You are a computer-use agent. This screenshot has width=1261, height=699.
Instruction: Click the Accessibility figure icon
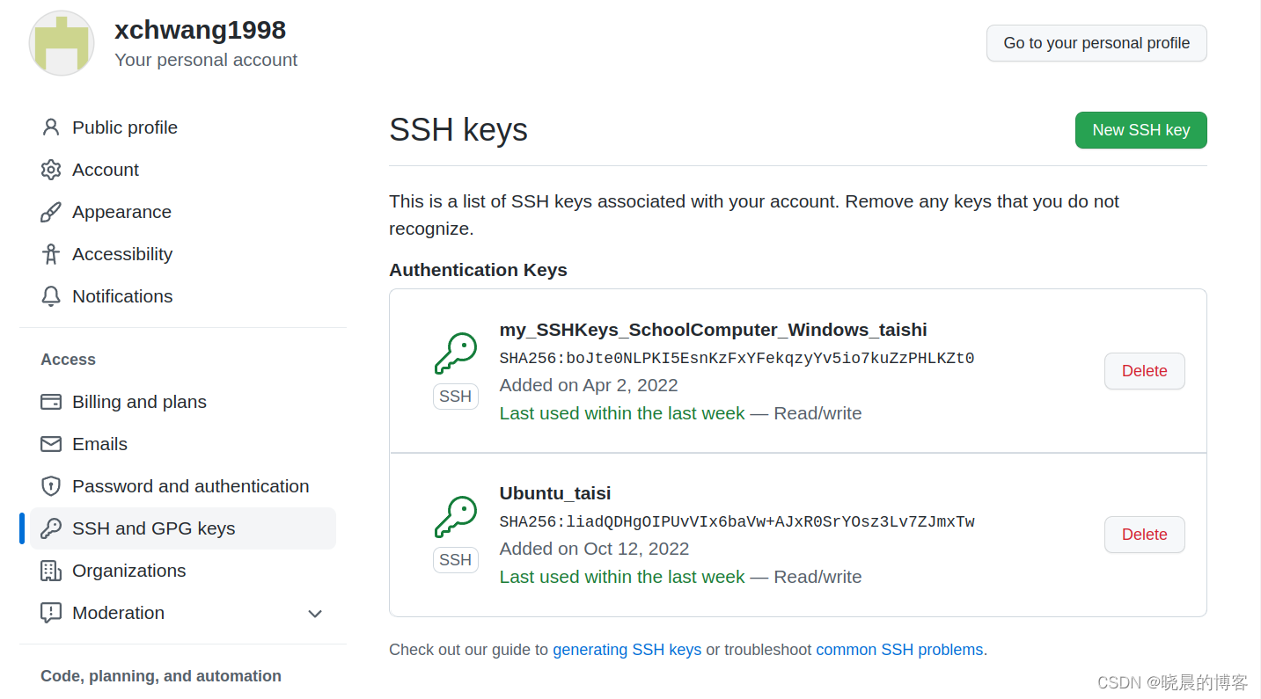point(51,254)
